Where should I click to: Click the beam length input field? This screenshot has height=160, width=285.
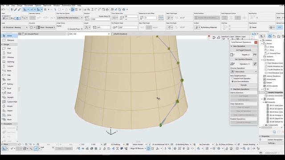[x=103, y=28]
